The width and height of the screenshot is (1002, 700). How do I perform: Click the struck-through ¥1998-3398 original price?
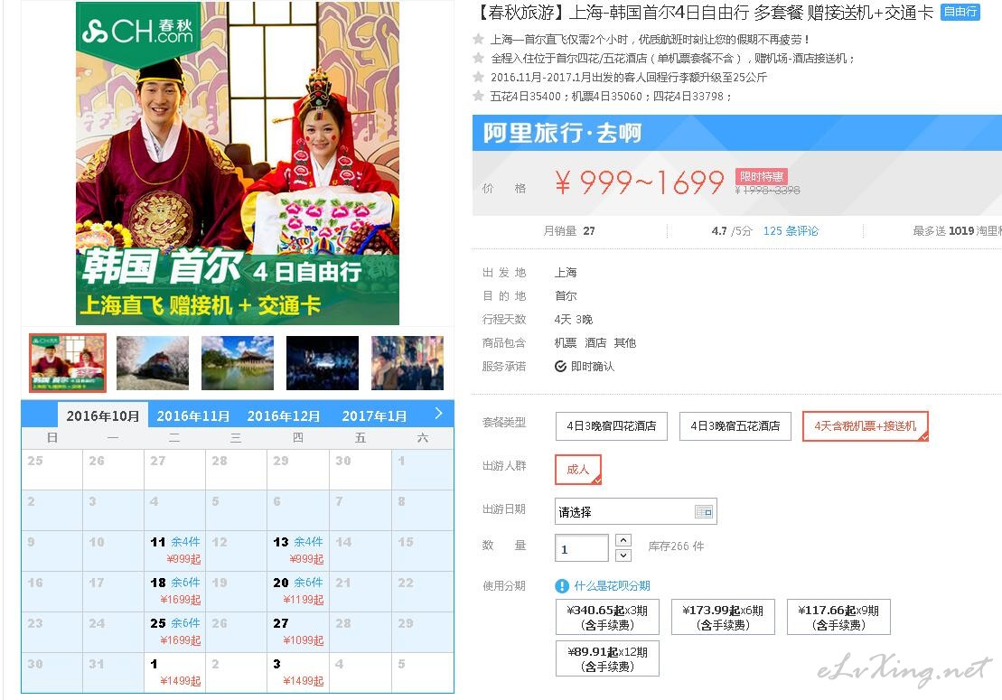tap(767, 190)
